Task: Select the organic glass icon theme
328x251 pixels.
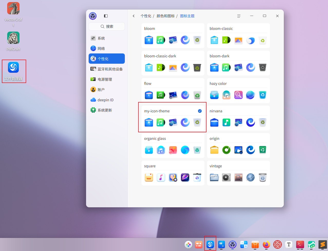Action: click(x=173, y=145)
